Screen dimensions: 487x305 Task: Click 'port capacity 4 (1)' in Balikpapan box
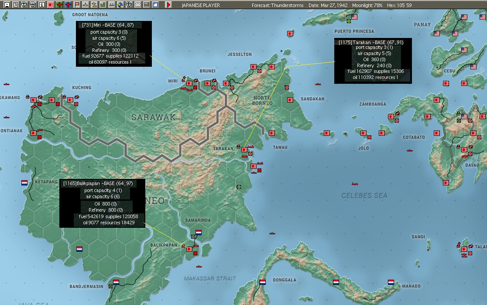103,190
